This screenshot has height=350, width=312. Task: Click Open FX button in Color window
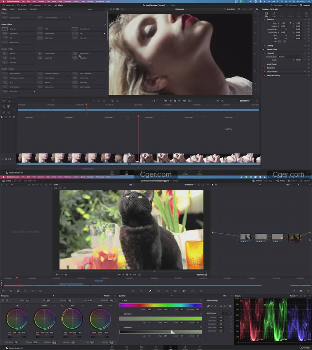point(292,180)
